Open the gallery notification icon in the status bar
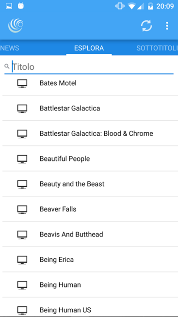The height and width of the screenshot is (317, 178). pos(9,6)
